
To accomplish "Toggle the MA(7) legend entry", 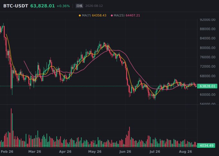I will (x=92, y=15).
